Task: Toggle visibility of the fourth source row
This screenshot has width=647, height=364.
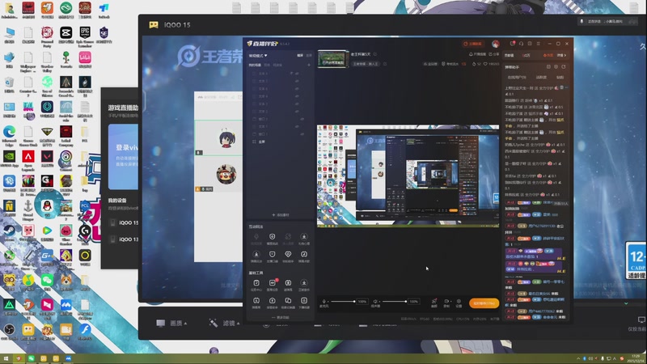Action: 296,96
